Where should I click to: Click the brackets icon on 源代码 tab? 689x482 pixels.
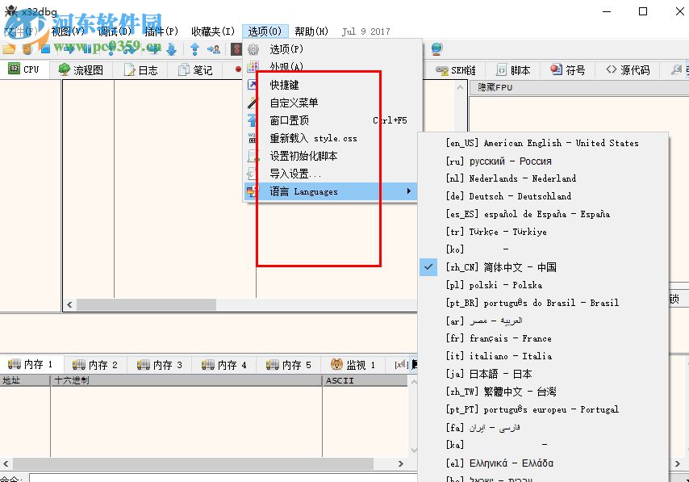tap(612, 69)
